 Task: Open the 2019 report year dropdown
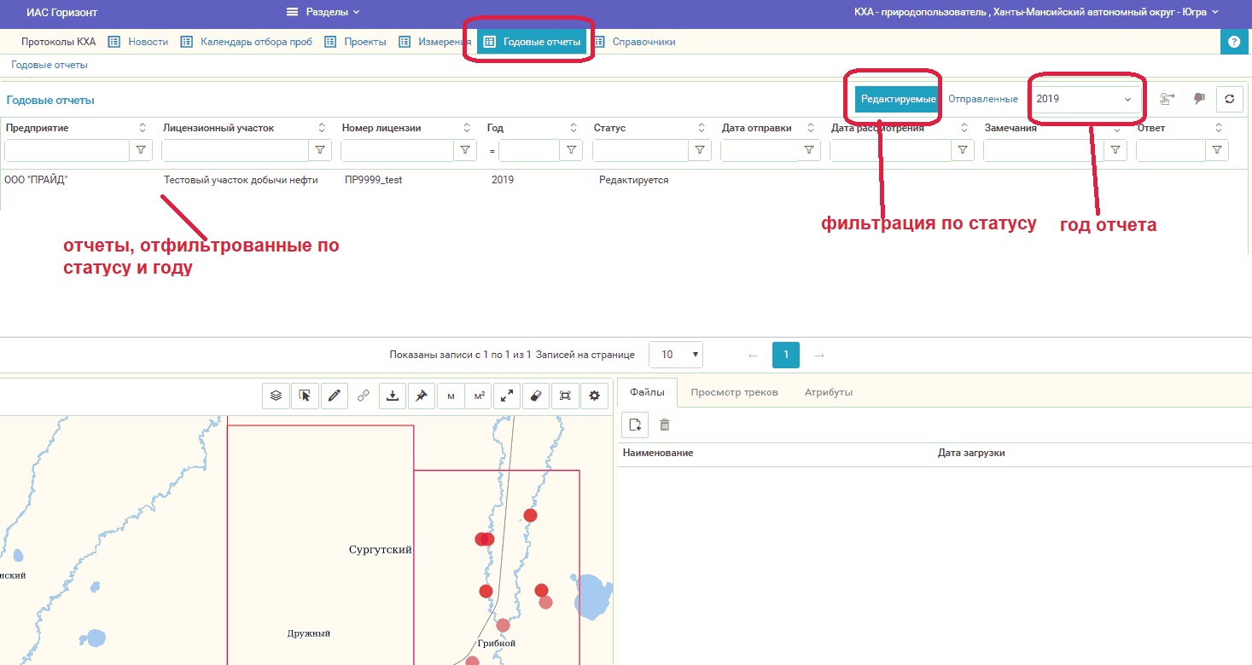click(1085, 99)
